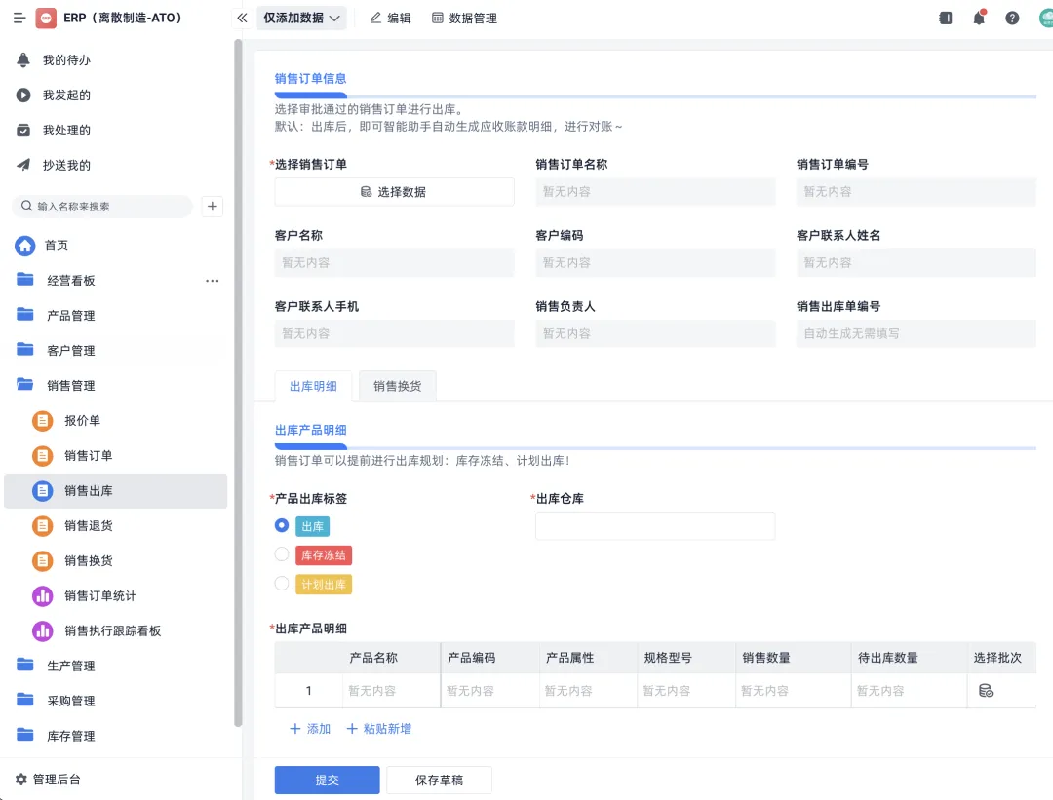Switch to the 销售换货 tab
This screenshot has height=800, width=1053.
(x=398, y=386)
